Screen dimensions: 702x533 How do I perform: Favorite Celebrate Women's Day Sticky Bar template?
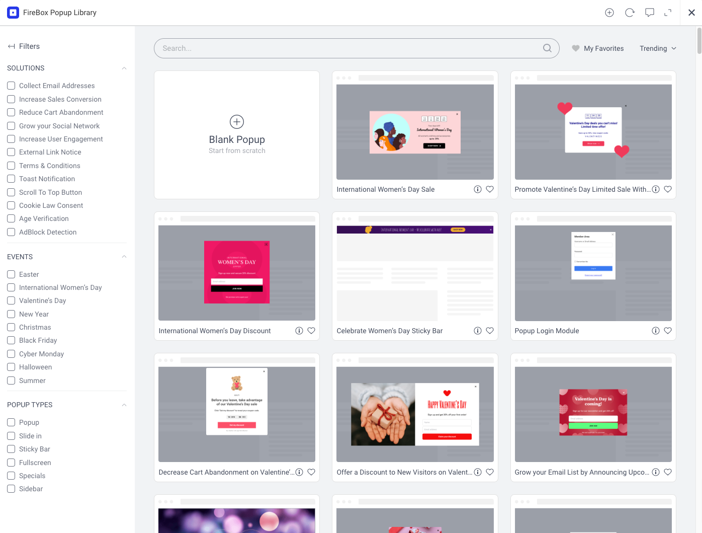click(490, 331)
